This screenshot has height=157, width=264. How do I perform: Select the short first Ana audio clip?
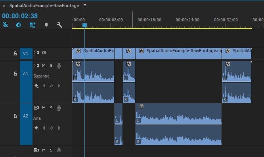(119, 124)
